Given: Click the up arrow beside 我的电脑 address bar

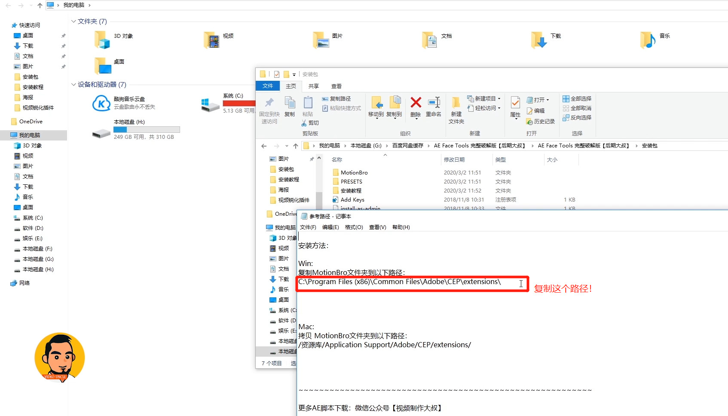Looking at the screenshot, I should (x=40, y=5).
